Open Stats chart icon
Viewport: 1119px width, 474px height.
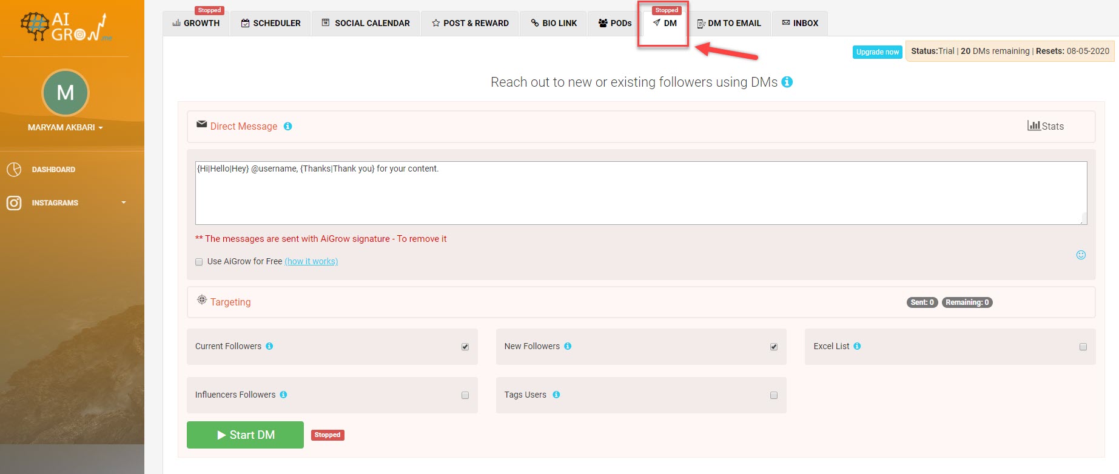tap(1033, 125)
